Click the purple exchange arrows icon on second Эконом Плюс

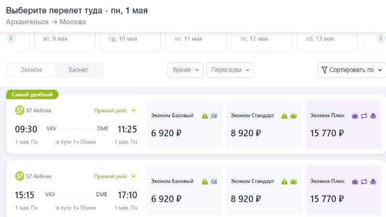coord(364,182)
